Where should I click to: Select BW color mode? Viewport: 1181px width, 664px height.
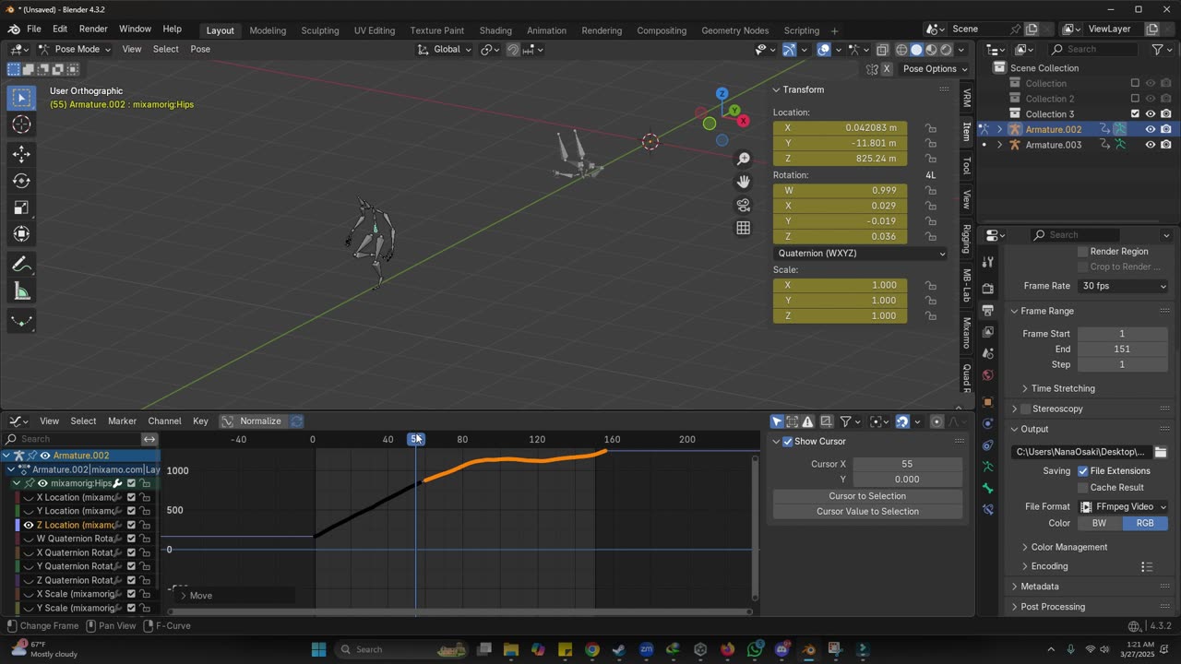[x=1100, y=523]
